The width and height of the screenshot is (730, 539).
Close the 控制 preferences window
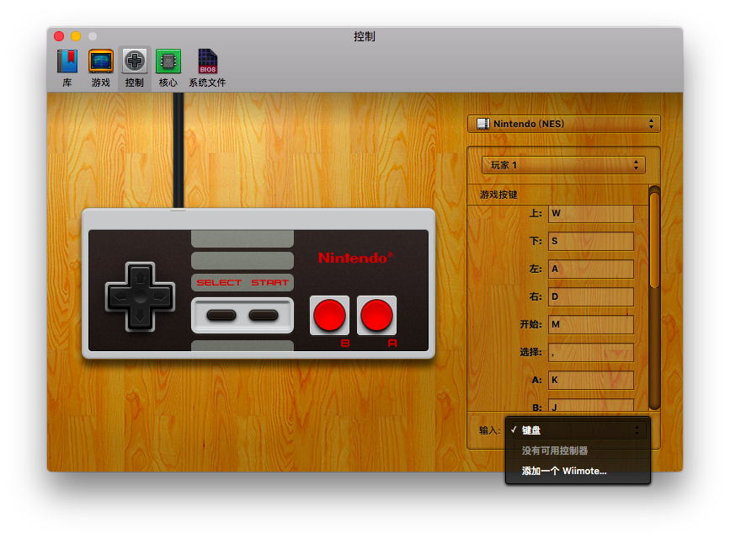point(59,36)
